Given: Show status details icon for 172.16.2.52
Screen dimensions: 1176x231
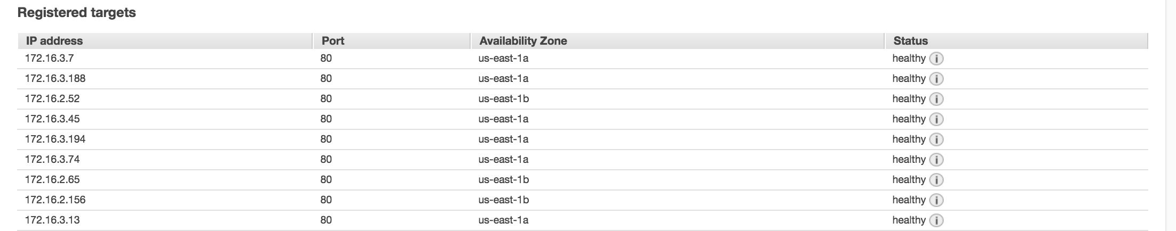Looking at the screenshot, I should click(x=936, y=99).
